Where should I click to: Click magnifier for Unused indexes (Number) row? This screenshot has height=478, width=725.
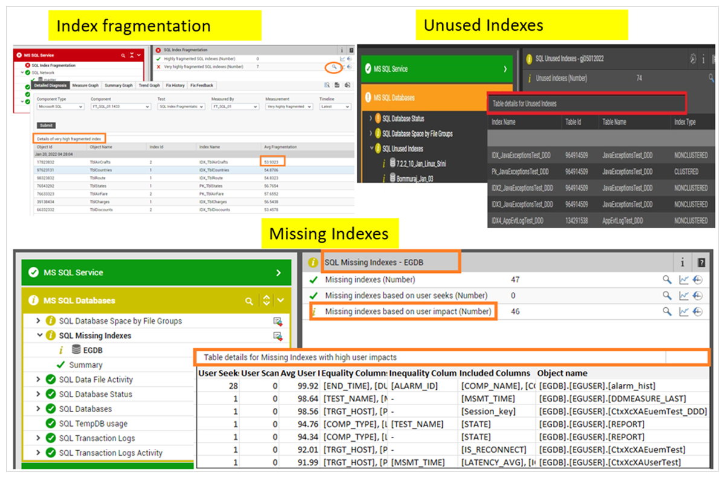pyautogui.click(x=712, y=78)
